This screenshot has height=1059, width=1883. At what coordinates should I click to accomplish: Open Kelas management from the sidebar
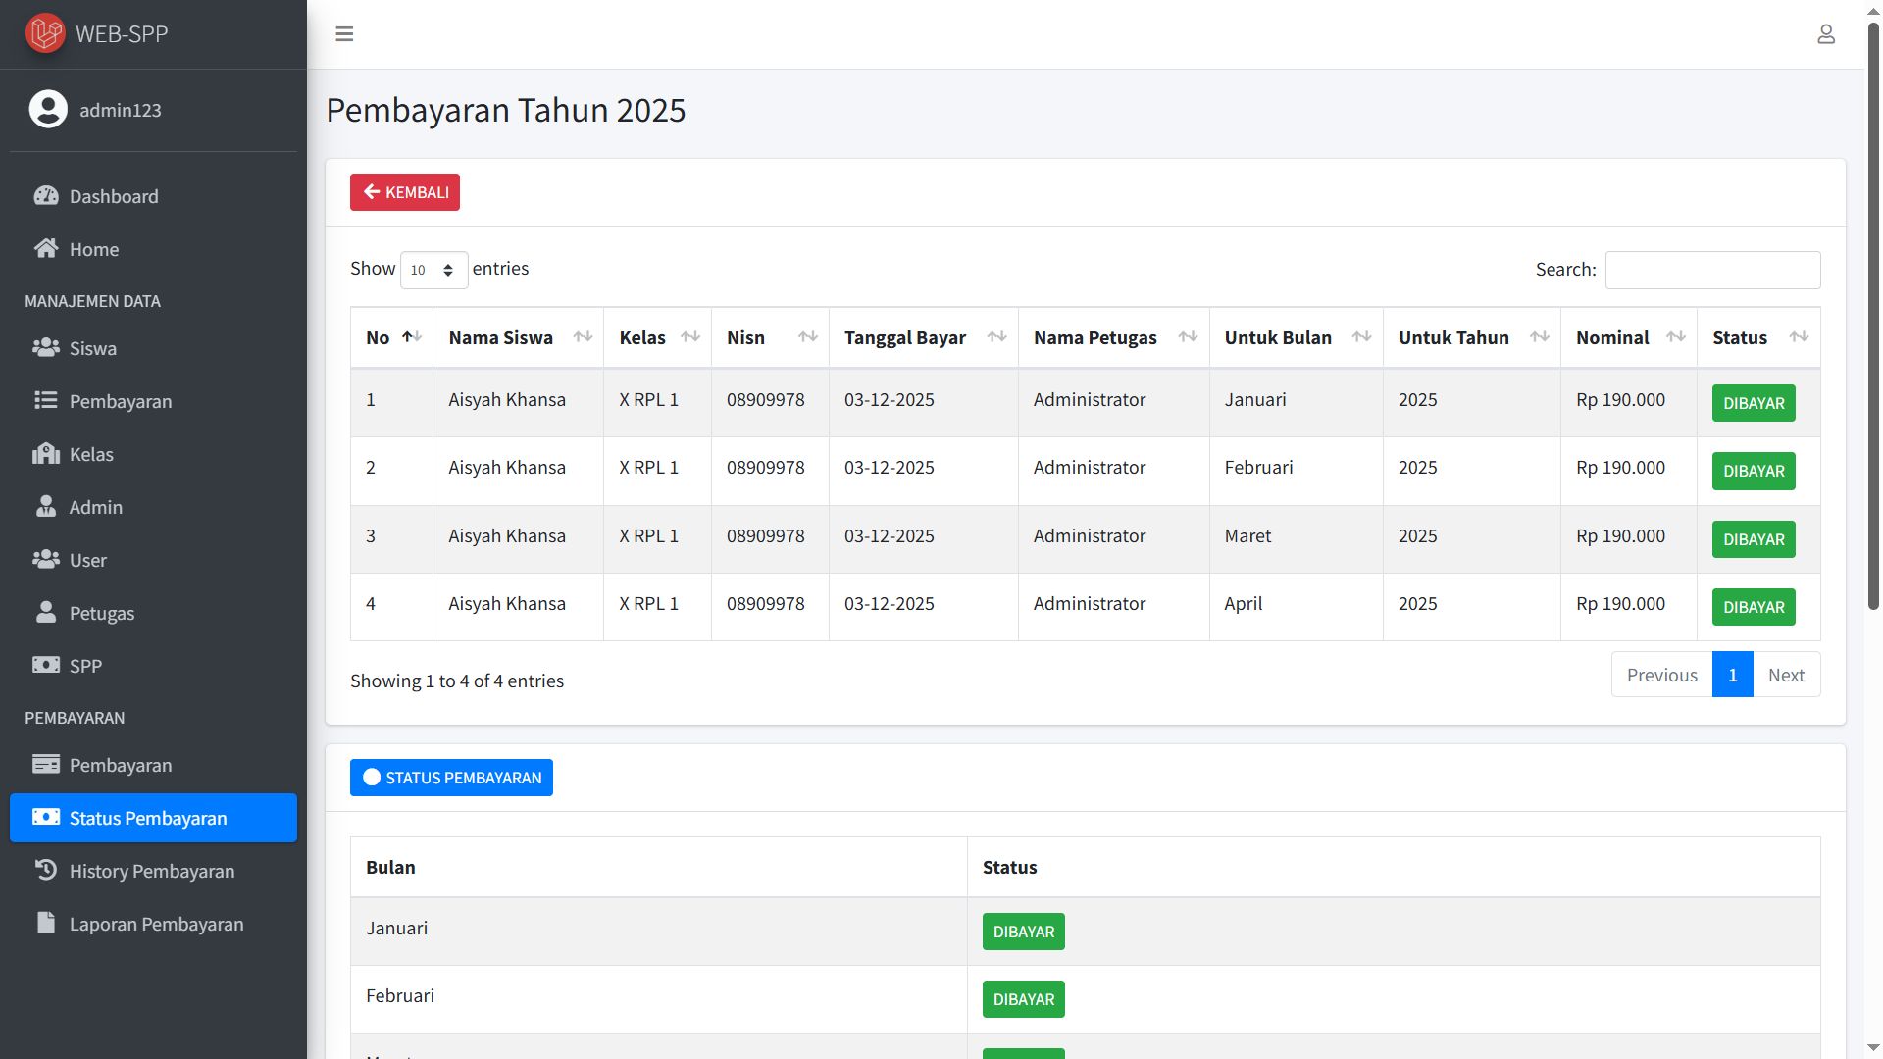click(x=91, y=454)
